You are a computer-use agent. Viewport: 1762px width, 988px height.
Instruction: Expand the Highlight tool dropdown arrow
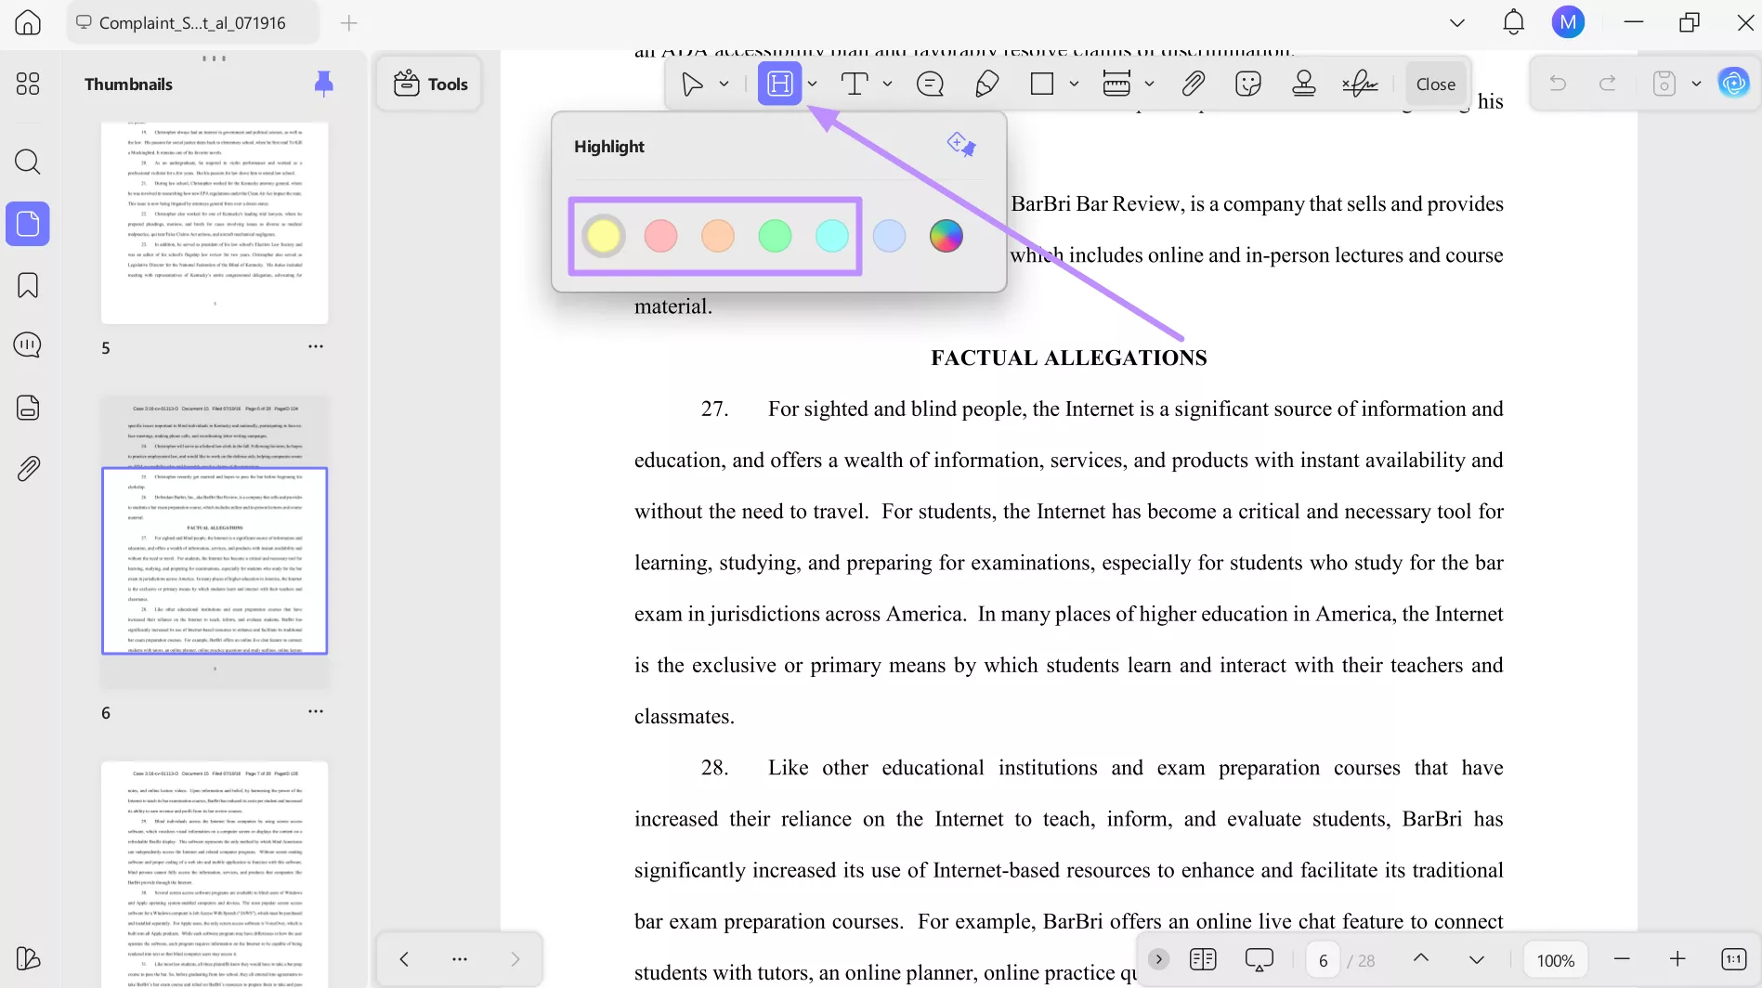click(813, 84)
